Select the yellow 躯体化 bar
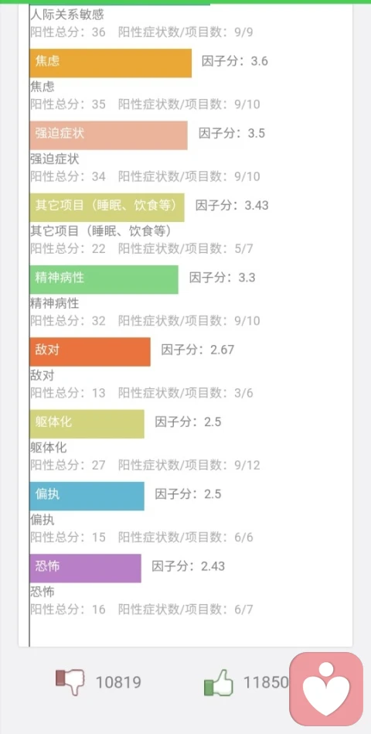Image resolution: width=371 pixels, height=734 pixels. 87,424
